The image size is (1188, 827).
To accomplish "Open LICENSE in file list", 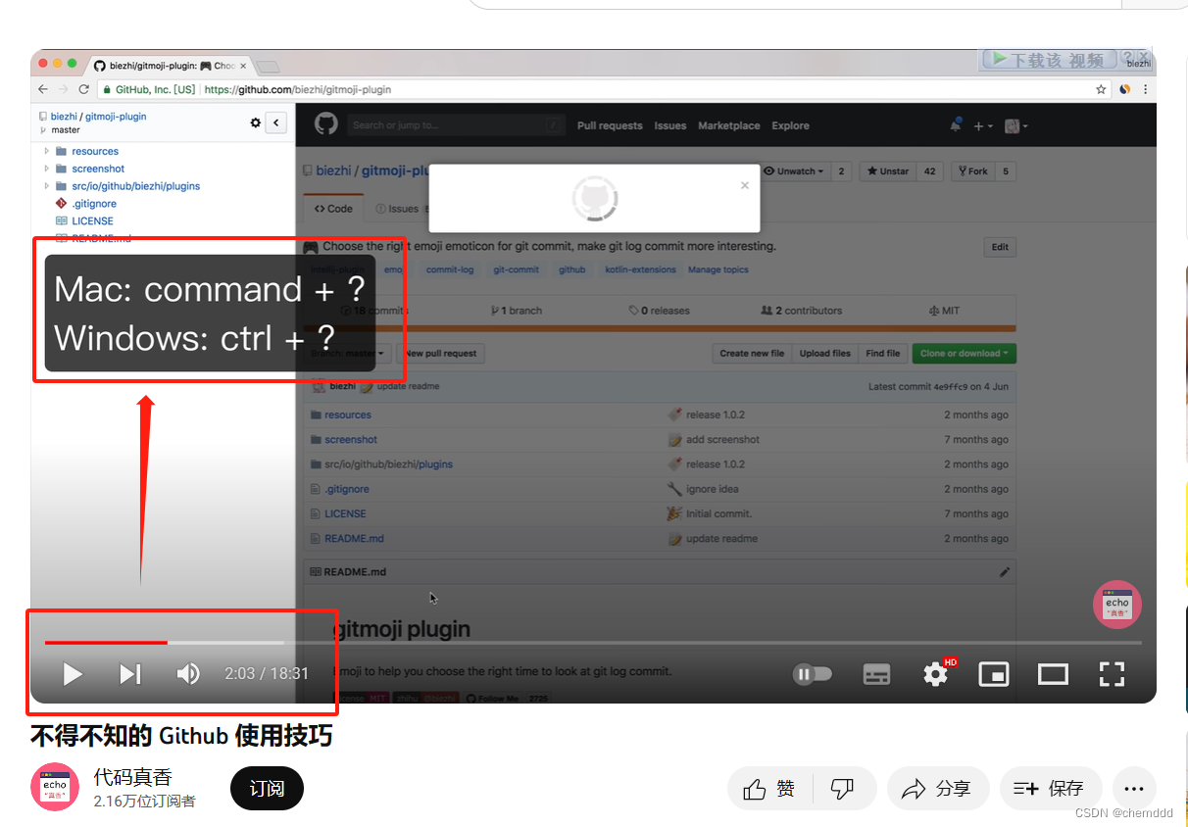I will tap(345, 513).
